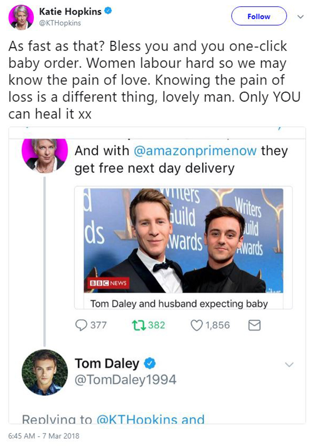The height and width of the screenshot is (447, 315).
Task: Click the direct message envelope icon
Action: [x=254, y=325]
